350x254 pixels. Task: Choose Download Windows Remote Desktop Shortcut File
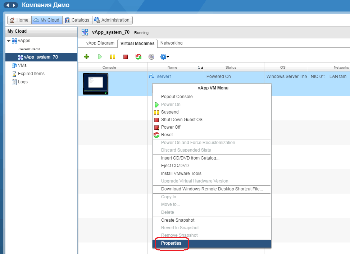(212, 189)
